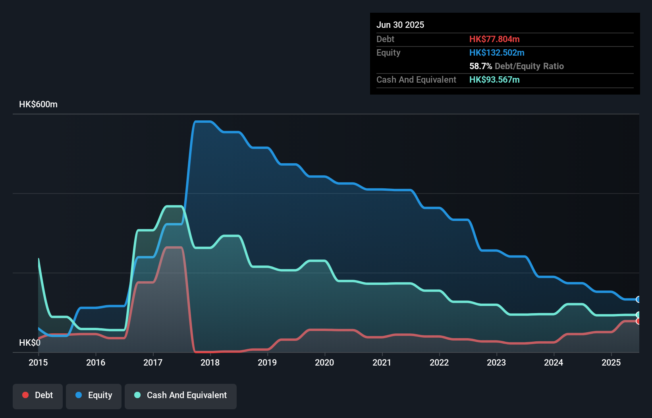Open details for the Debt/Equity Ratio row
This screenshot has height=418, width=652.
[516, 66]
